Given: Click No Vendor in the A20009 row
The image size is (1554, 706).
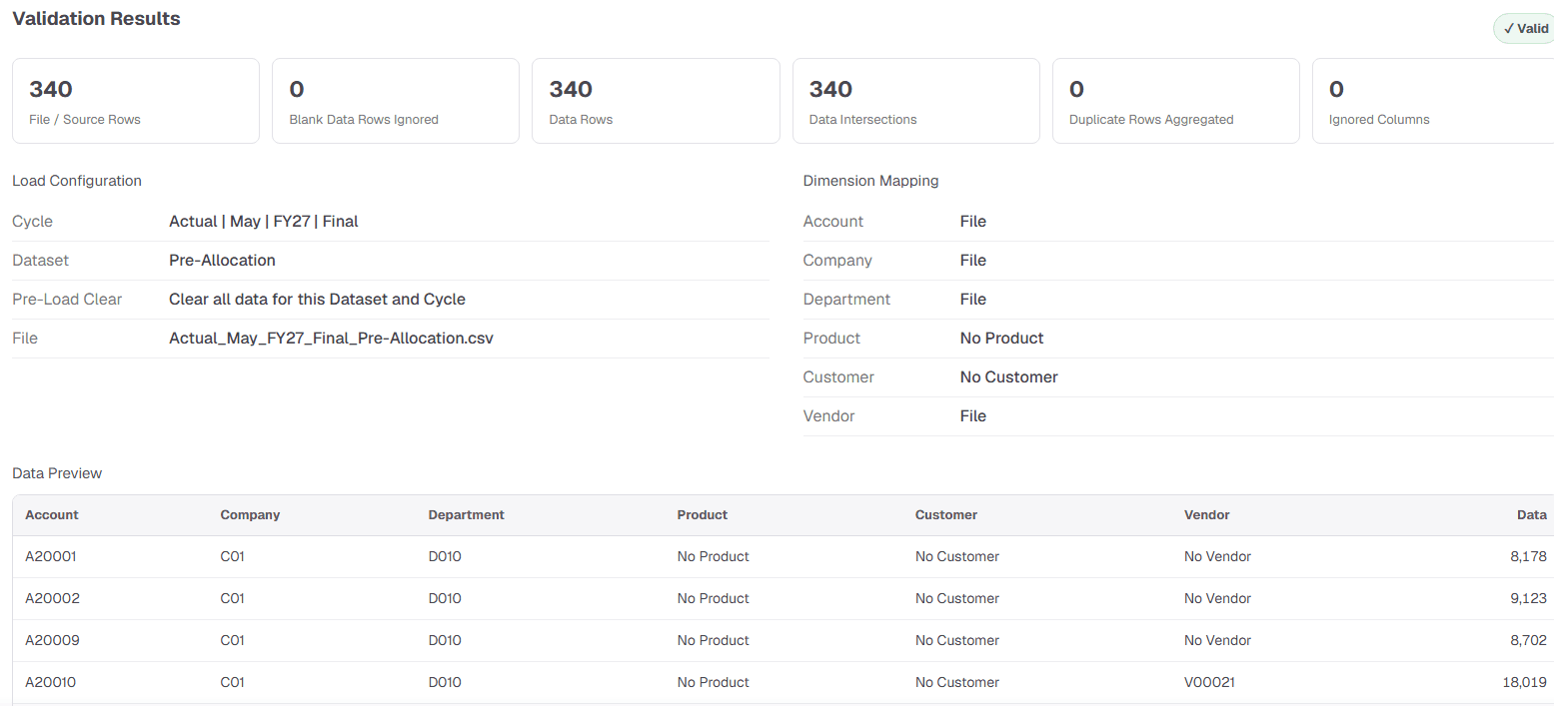Looking at the screenshot, I should (1217, 641).
